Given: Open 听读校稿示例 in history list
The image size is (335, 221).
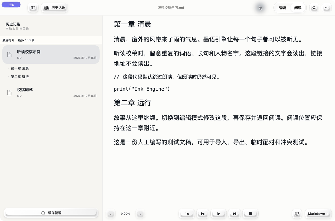Looking at the screenshot, I should pos(51,55).
